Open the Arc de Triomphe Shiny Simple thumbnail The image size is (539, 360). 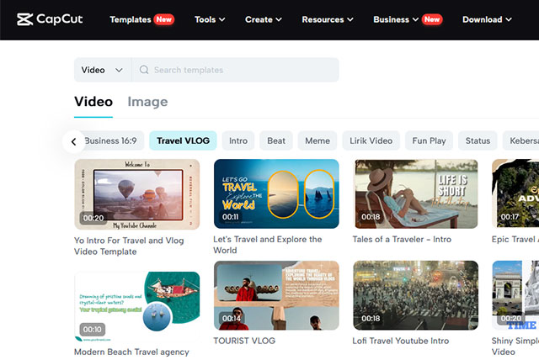515,295
